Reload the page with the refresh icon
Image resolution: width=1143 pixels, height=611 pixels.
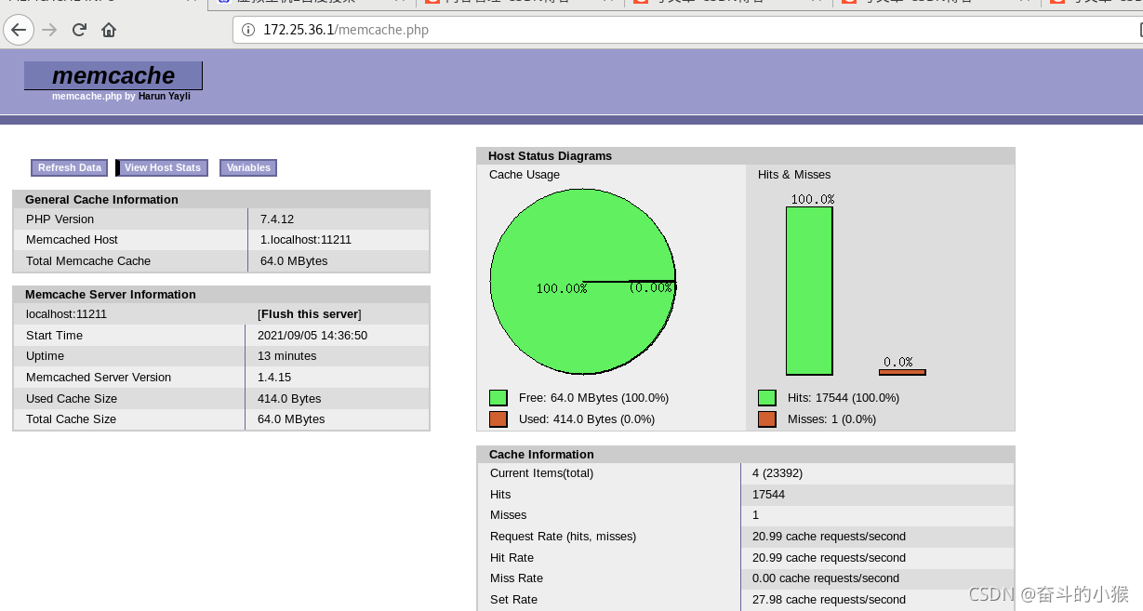pyautogui.click(x=79, y=30)
